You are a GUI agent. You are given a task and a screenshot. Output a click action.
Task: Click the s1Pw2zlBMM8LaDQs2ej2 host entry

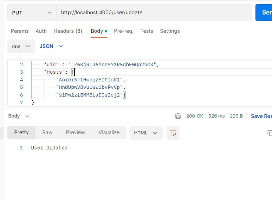click(x=89, y=95)
